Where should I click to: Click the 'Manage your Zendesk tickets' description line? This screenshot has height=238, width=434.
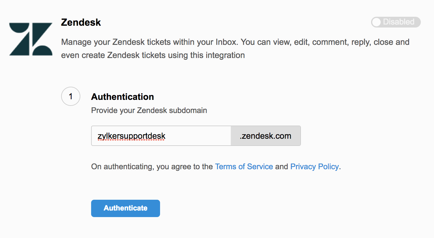tap(235, 42)
